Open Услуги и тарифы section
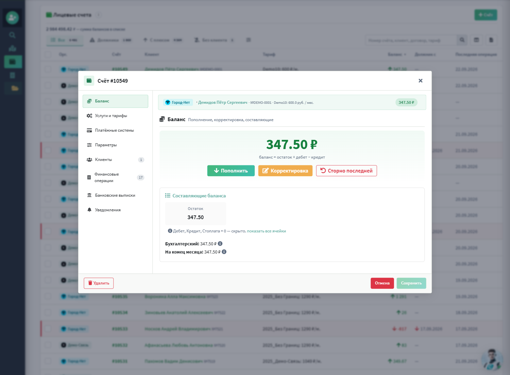Screen dimensions: 510x375 [x=115, y=116]
